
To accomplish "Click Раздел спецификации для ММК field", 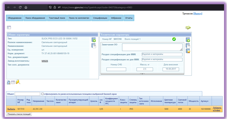I will coord(162,54).
